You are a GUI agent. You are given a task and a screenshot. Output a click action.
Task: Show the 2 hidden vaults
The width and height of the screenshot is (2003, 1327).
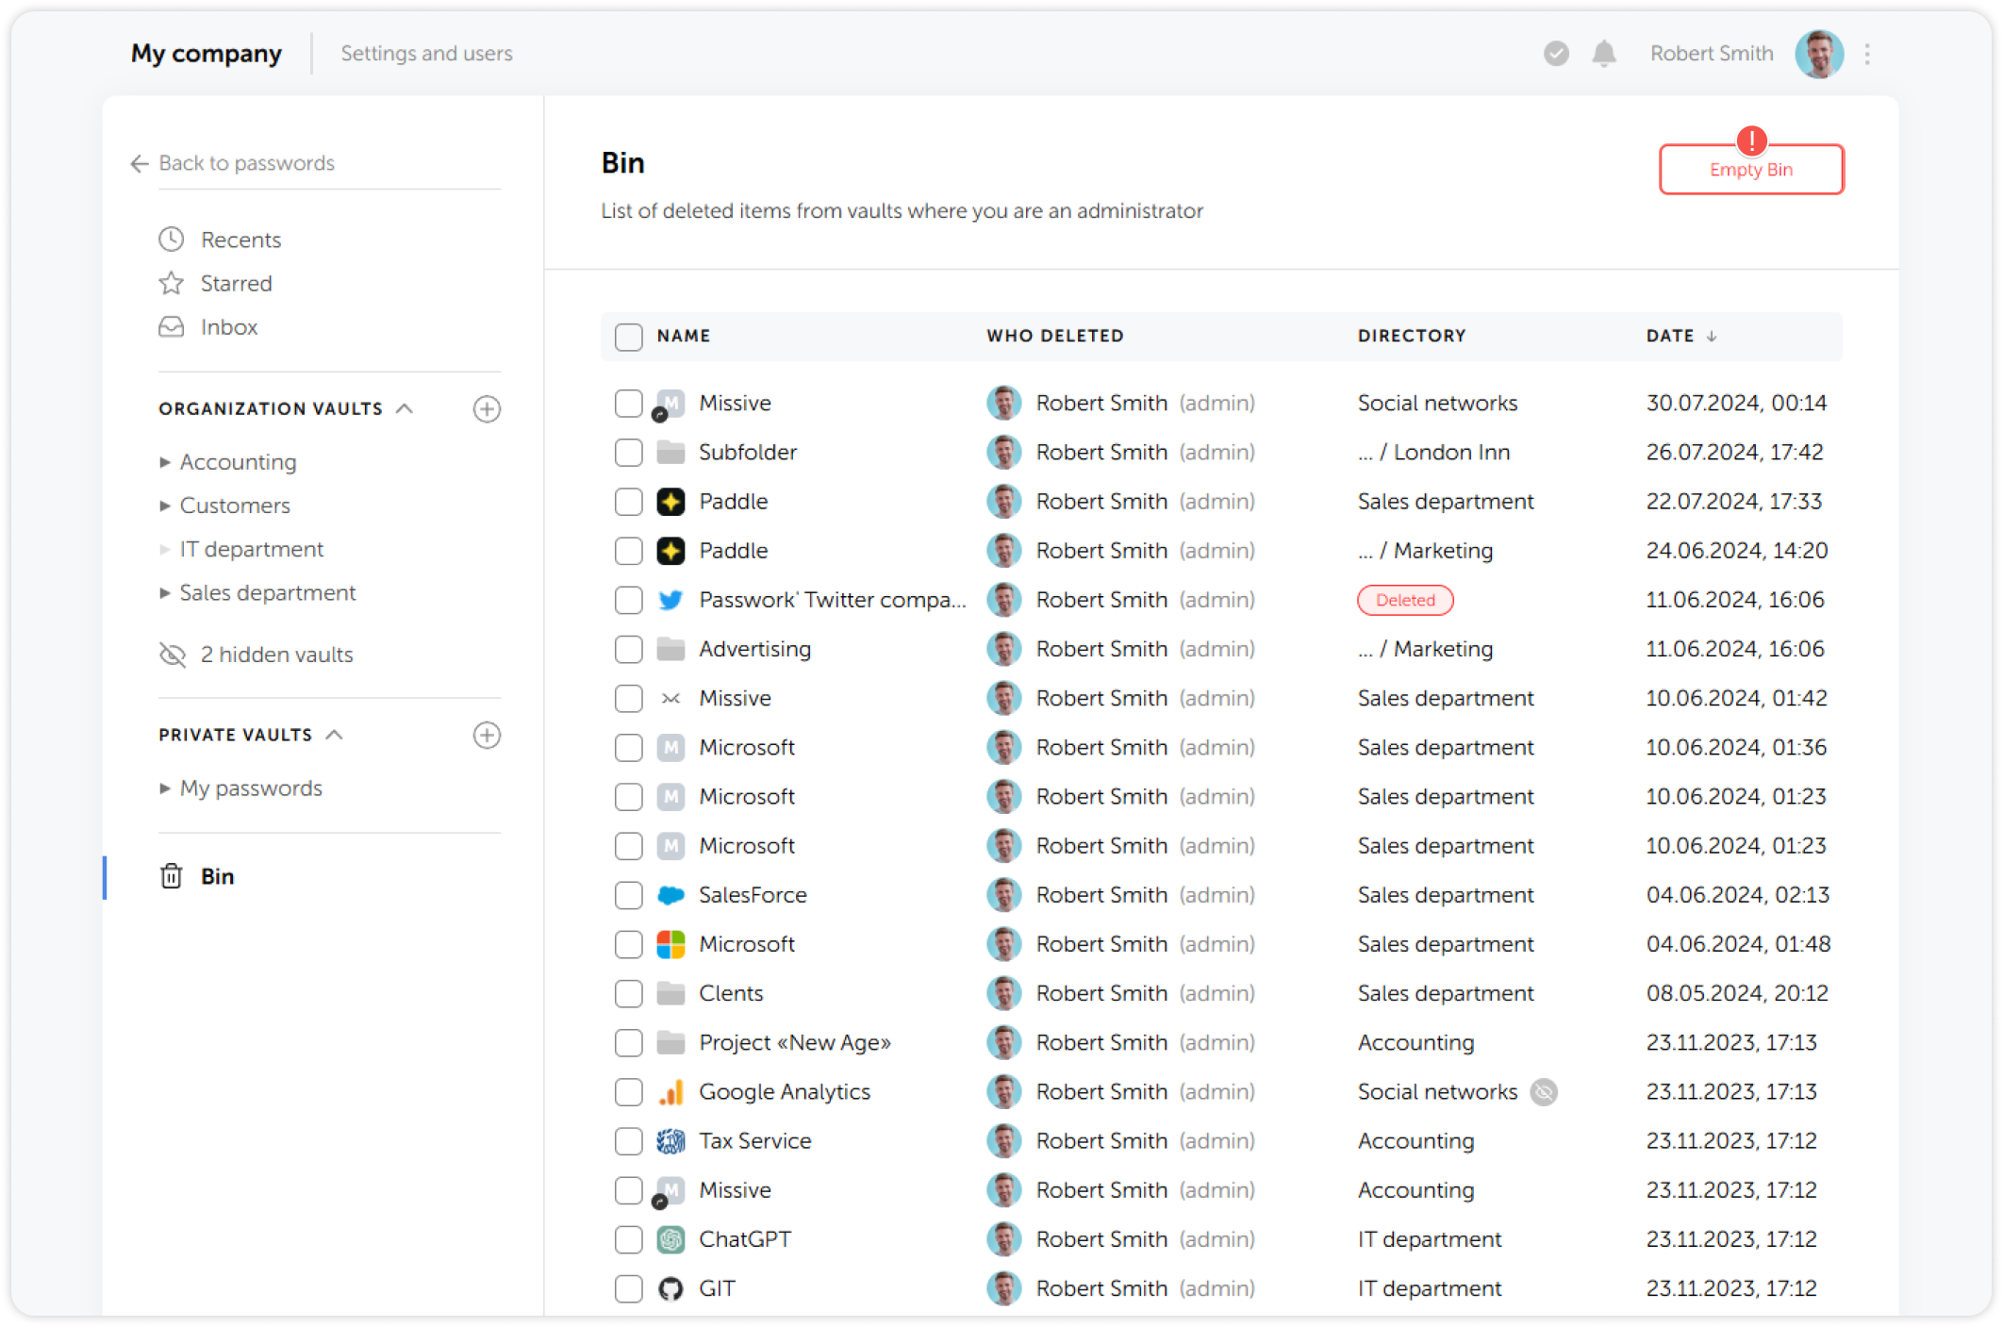pos(275,655)
